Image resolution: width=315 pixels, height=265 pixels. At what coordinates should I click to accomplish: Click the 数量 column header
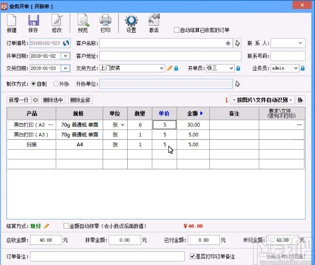click(140, 114)
